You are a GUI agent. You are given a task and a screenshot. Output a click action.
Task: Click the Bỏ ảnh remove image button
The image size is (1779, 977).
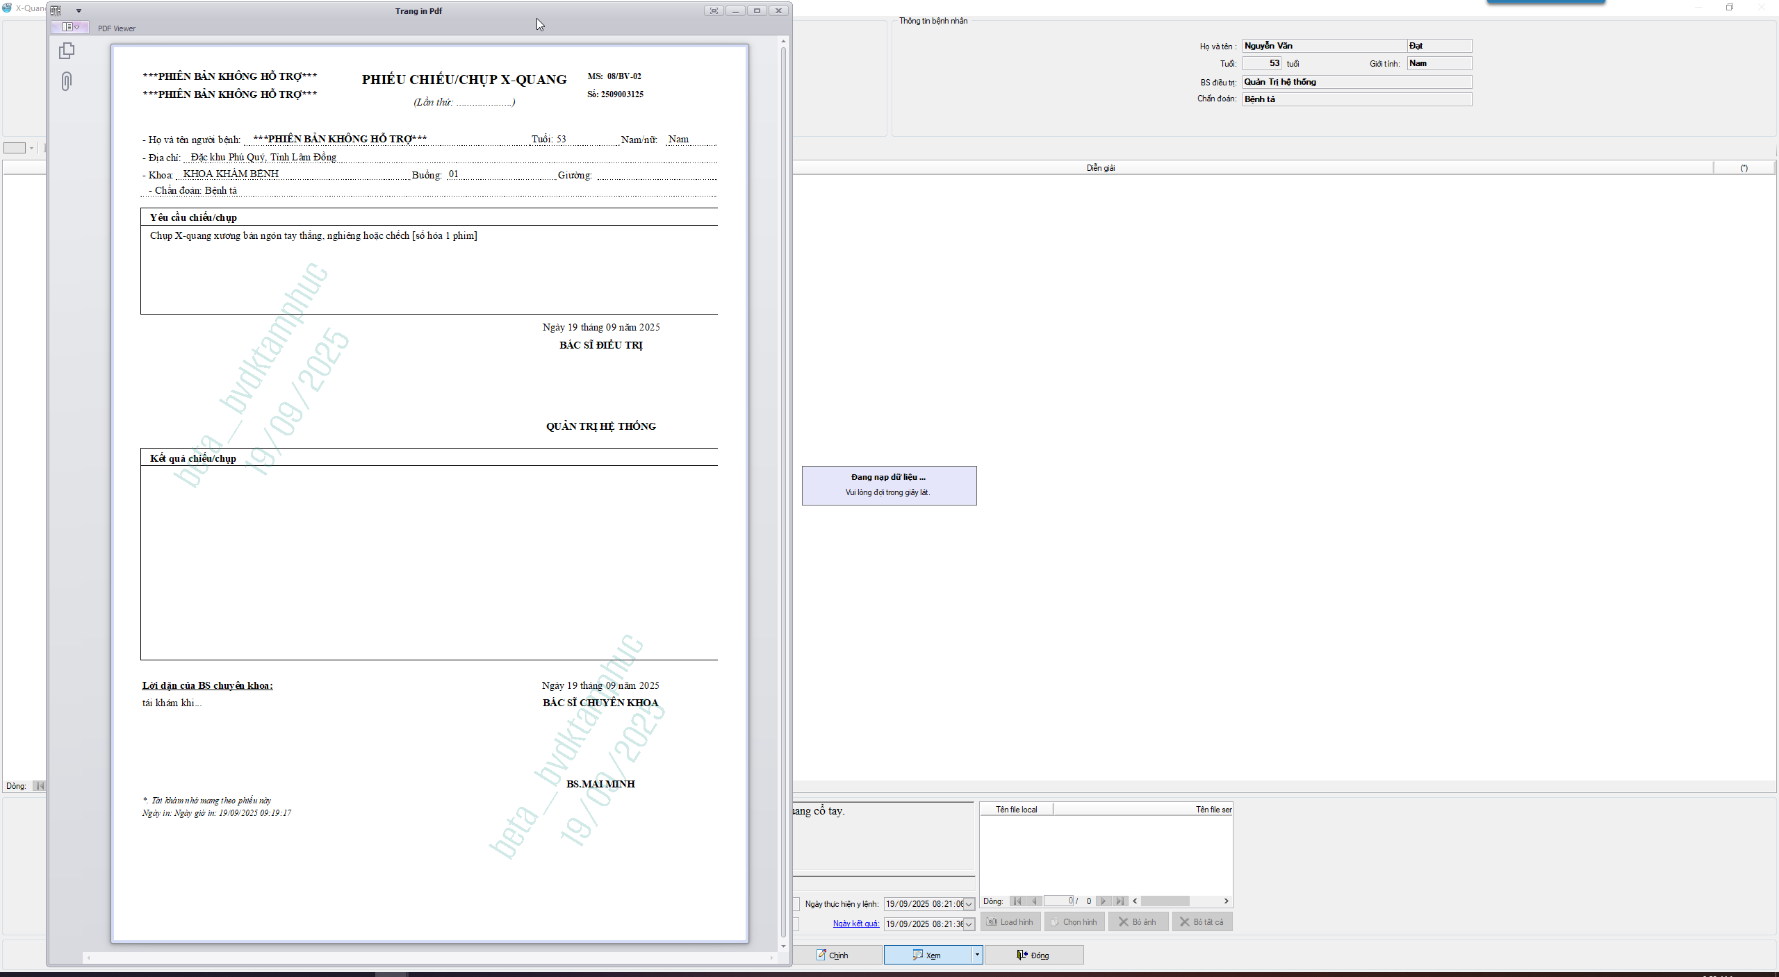(1138, 921)
